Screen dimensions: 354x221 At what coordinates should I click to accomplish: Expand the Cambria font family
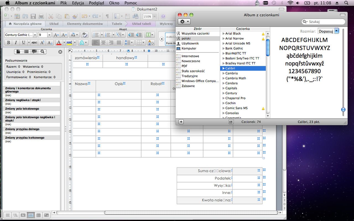pos(223,73)
